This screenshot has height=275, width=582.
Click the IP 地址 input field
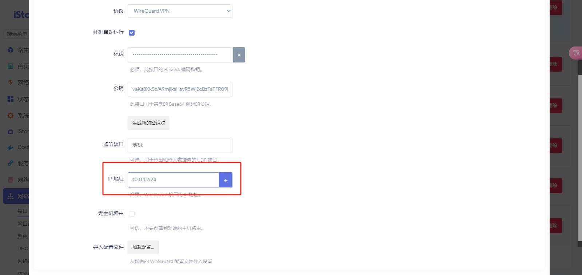(x=173, y=180)
